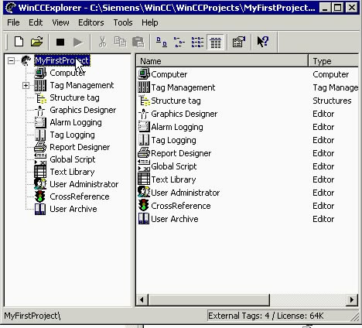Select the Tag Logging label in the list
The image size is (362, 328).
click(x=173, y=140)
